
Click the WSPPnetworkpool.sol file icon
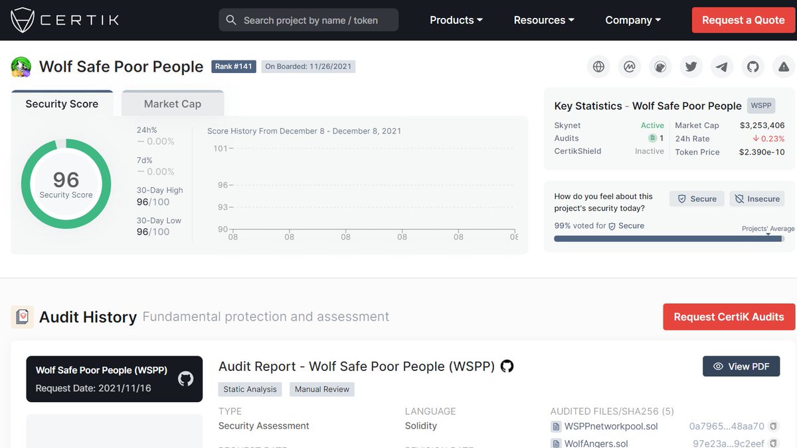click(x=556, y=426)
